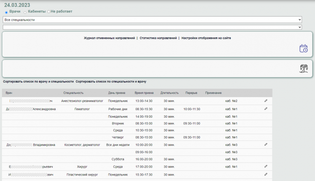Open the Все специальности dropdown
Viewport: 315px width, 181px height.
point(152,19)
